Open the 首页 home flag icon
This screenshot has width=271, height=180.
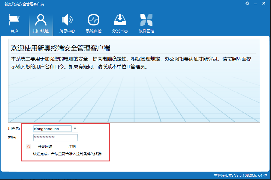pyautogui.click(x=14, y=20)
